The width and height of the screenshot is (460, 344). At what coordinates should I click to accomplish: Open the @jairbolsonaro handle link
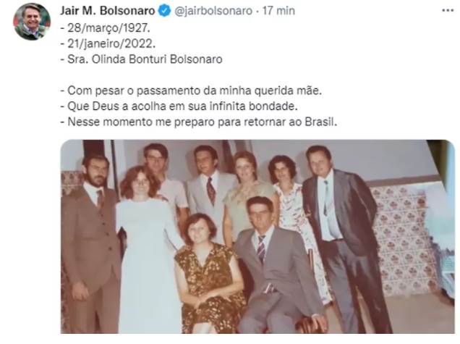213,11
